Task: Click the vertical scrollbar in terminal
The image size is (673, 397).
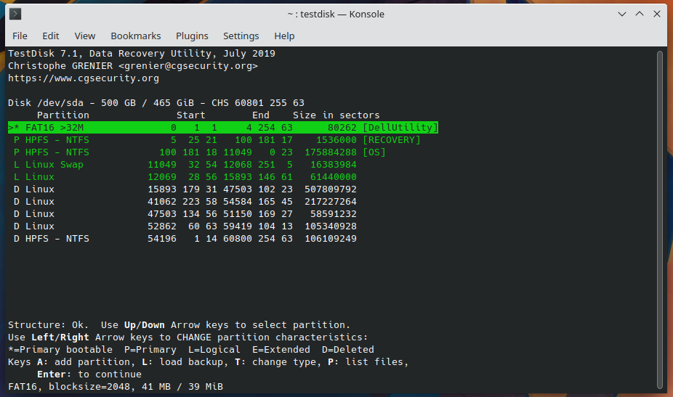Action: (x=660, y=218)
